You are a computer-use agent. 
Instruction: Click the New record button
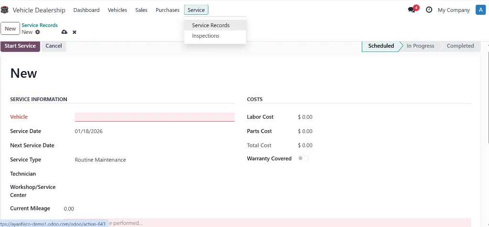click(11, 29)
